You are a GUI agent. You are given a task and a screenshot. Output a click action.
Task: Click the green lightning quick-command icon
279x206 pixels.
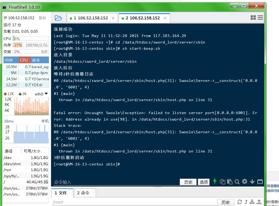pos(215,182)
